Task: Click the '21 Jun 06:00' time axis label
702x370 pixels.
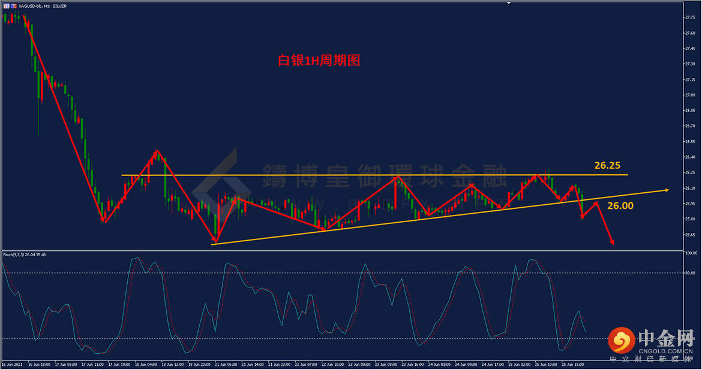Action: click(226, 365)
